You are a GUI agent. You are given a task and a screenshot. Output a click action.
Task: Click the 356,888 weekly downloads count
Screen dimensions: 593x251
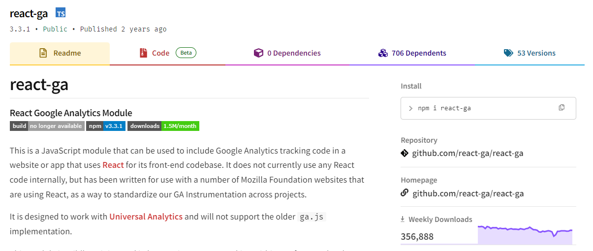coord(417,237)
